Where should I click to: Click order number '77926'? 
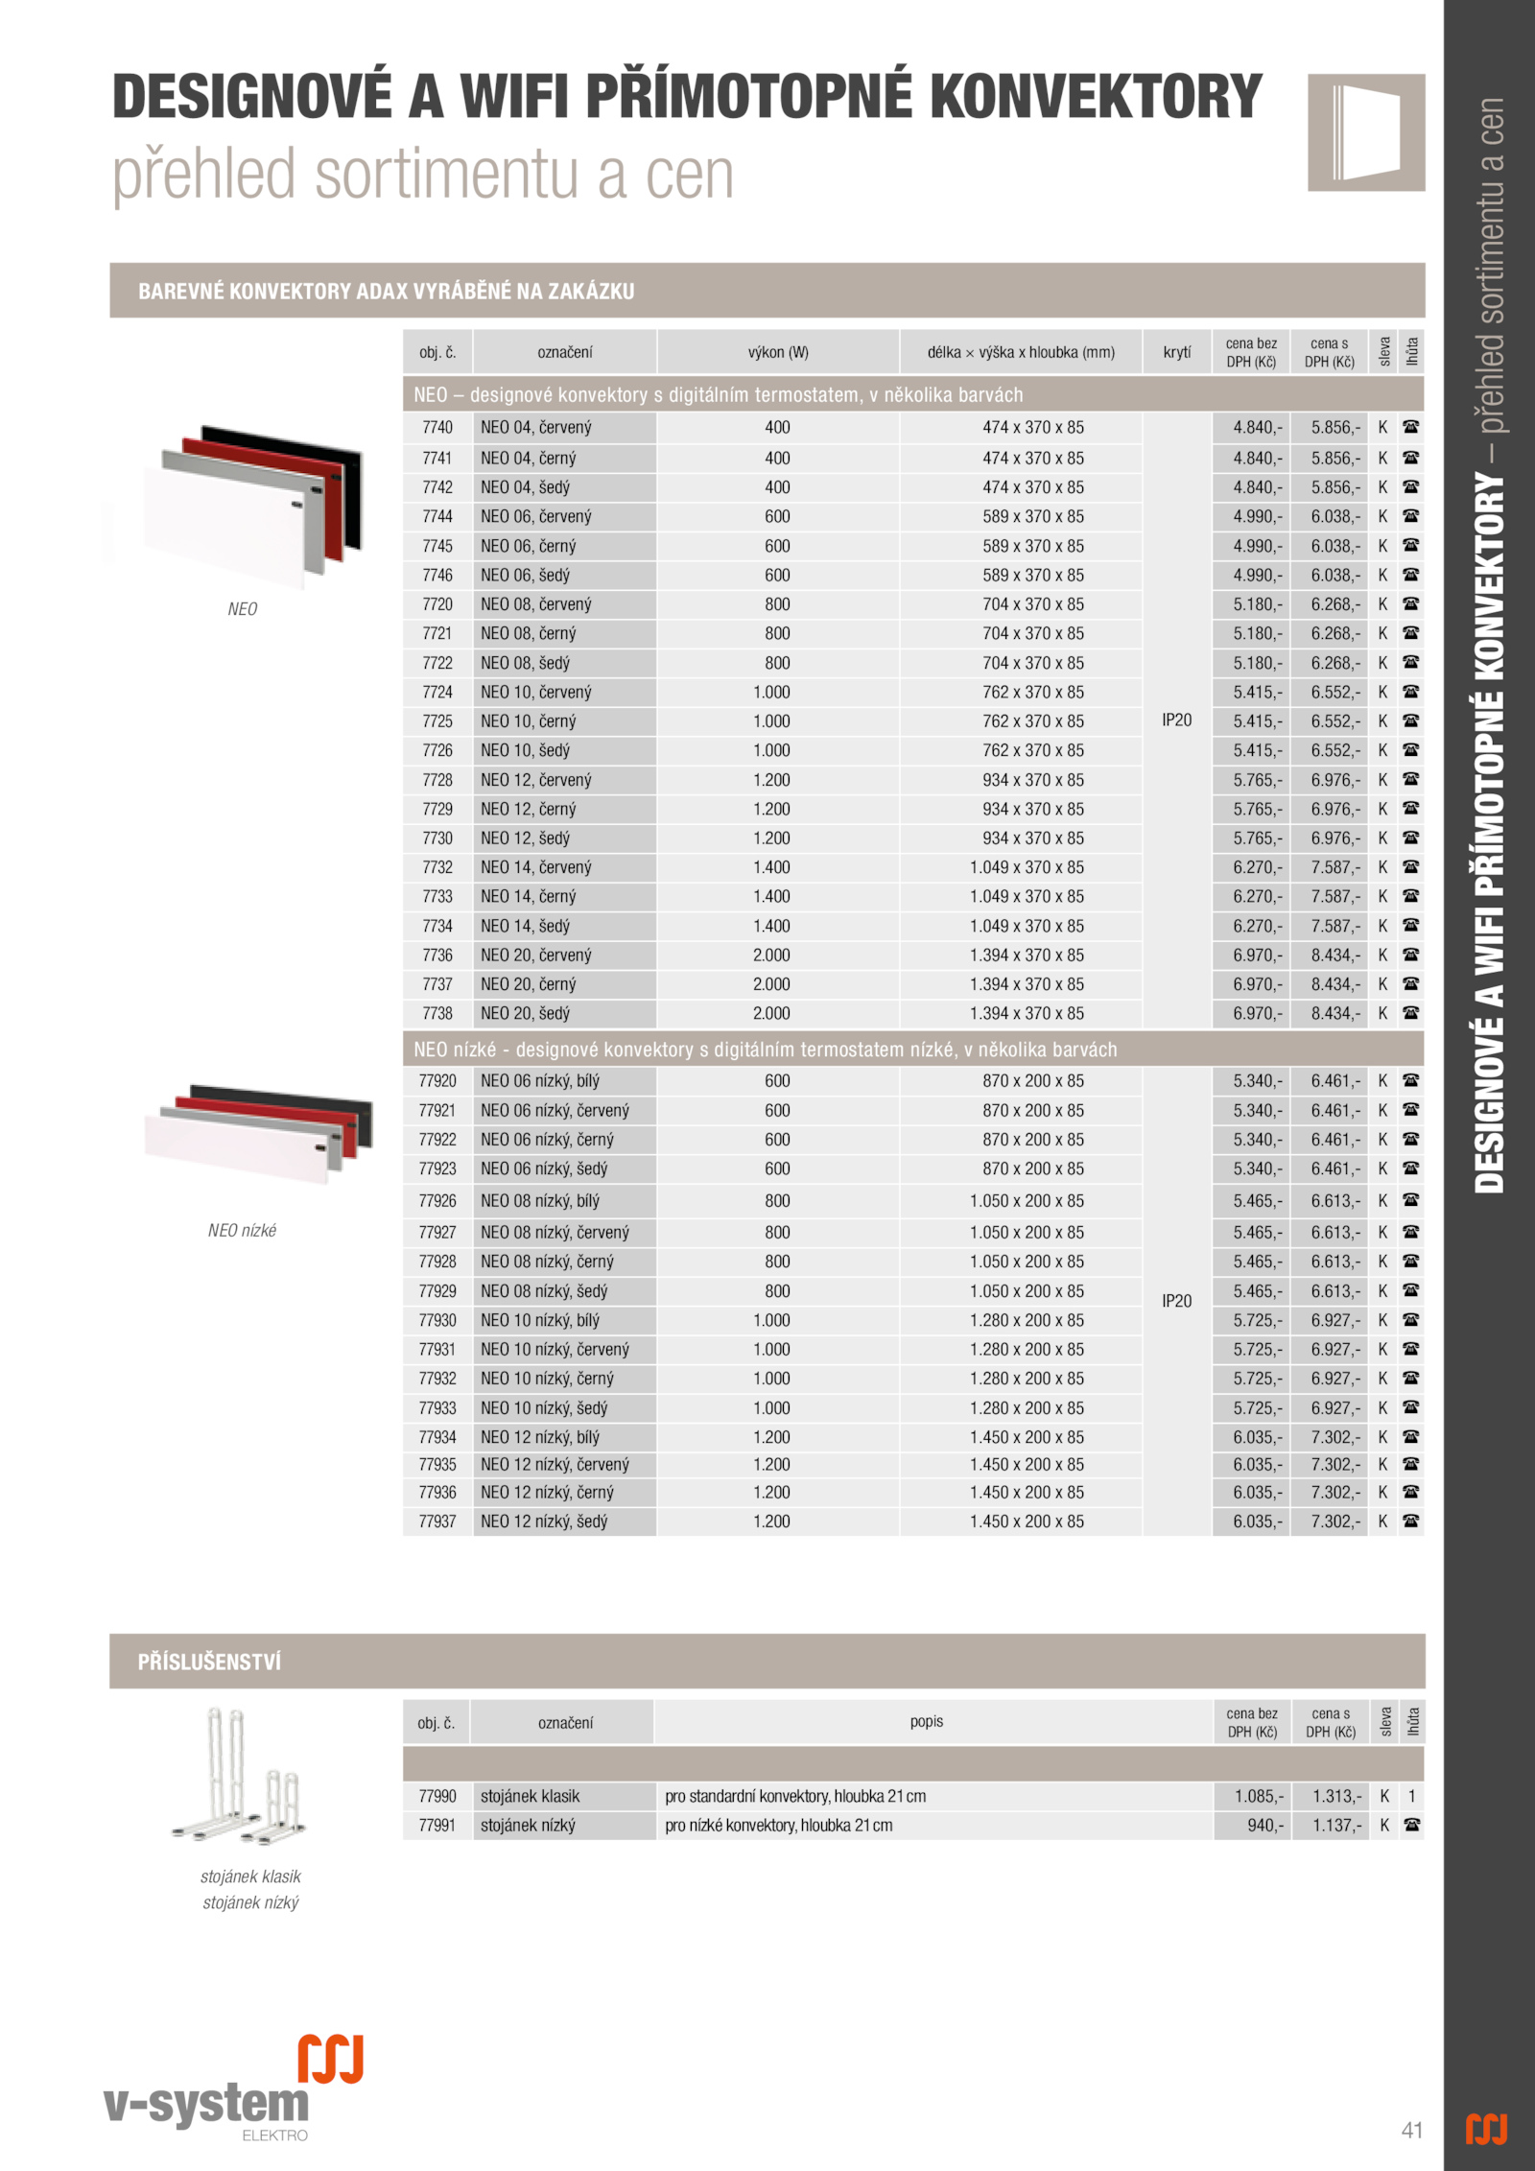pyautogui.click(x=437, y=1201)
